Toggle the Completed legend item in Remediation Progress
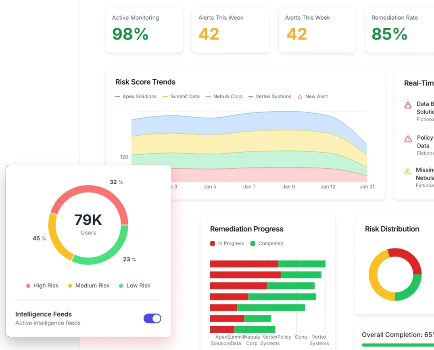 pos(267,244)
